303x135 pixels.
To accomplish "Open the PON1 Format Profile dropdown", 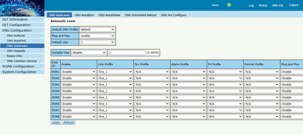I will (x=262, y=72).
